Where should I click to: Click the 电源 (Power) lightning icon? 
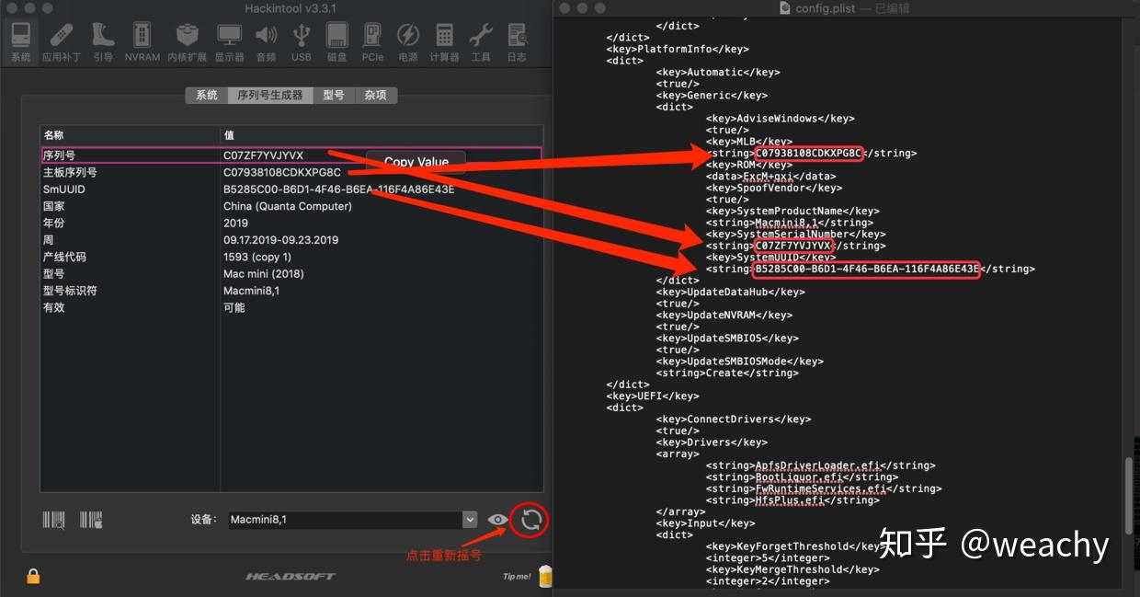pyautogui.click(x=407, y=42)
